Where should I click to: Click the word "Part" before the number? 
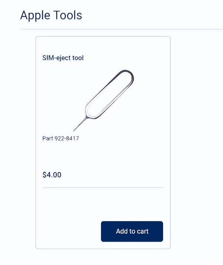coord(48,139)
